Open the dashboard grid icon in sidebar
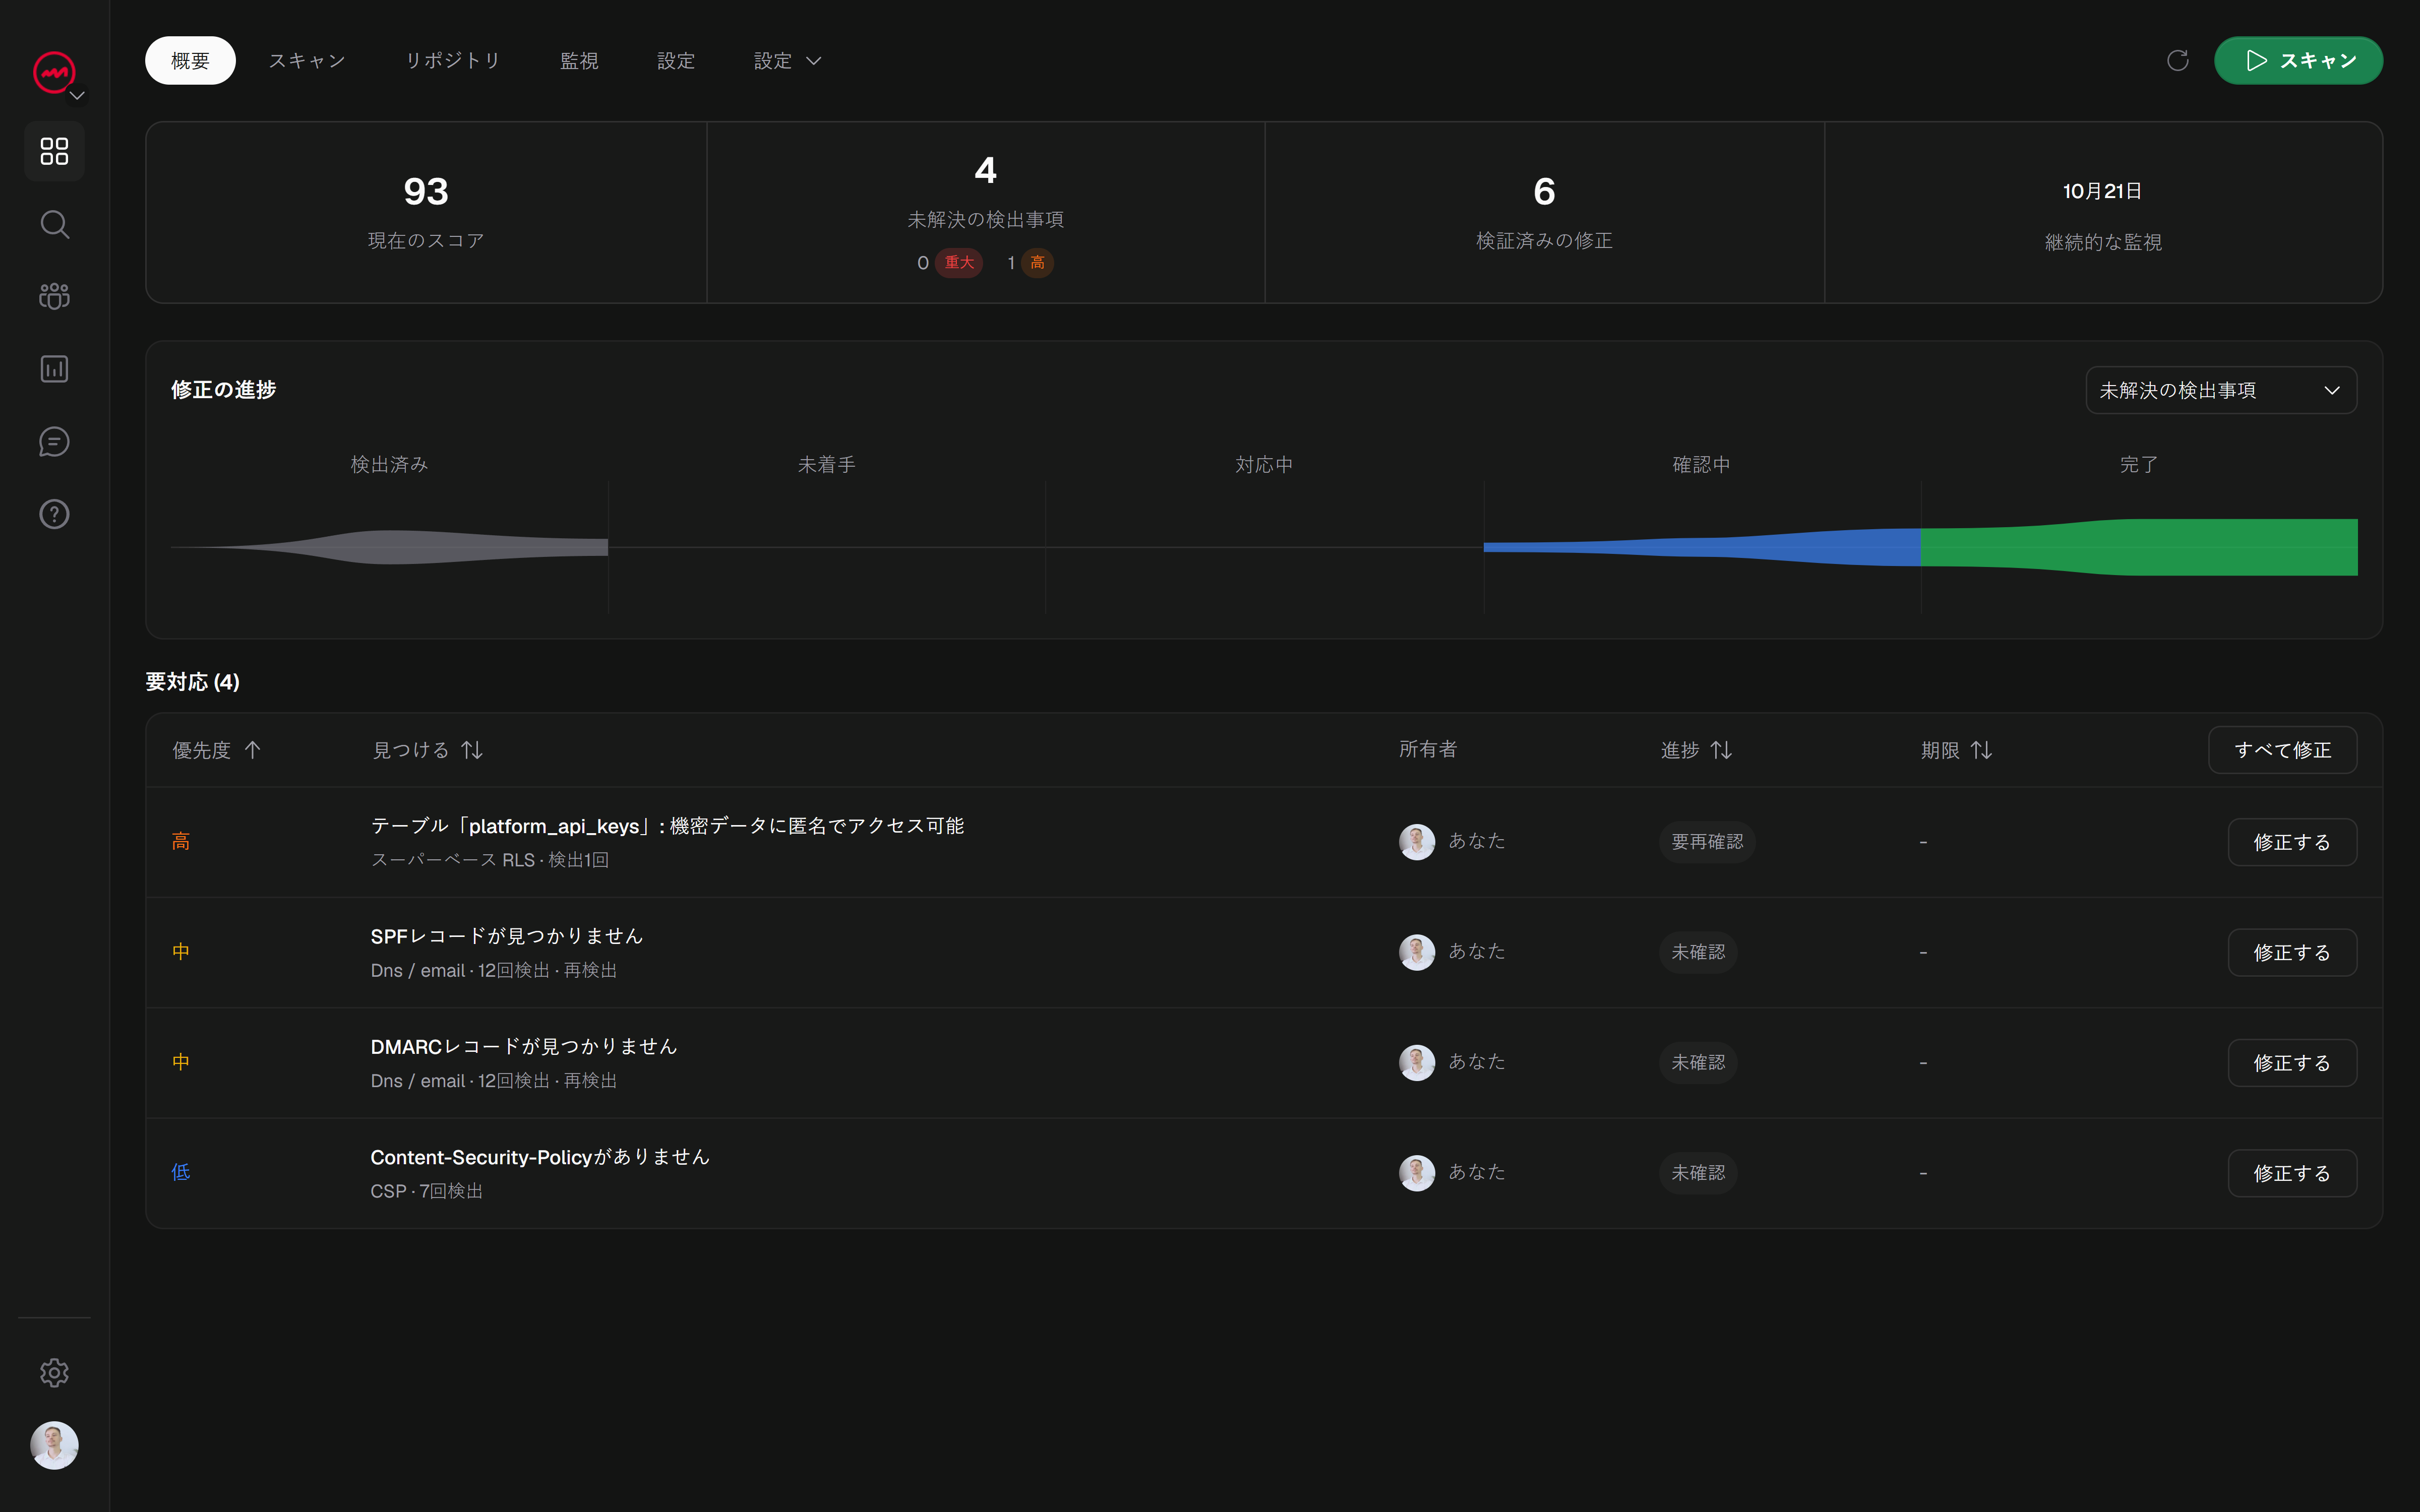2420x1512 pixels. (x=54, y=151)
